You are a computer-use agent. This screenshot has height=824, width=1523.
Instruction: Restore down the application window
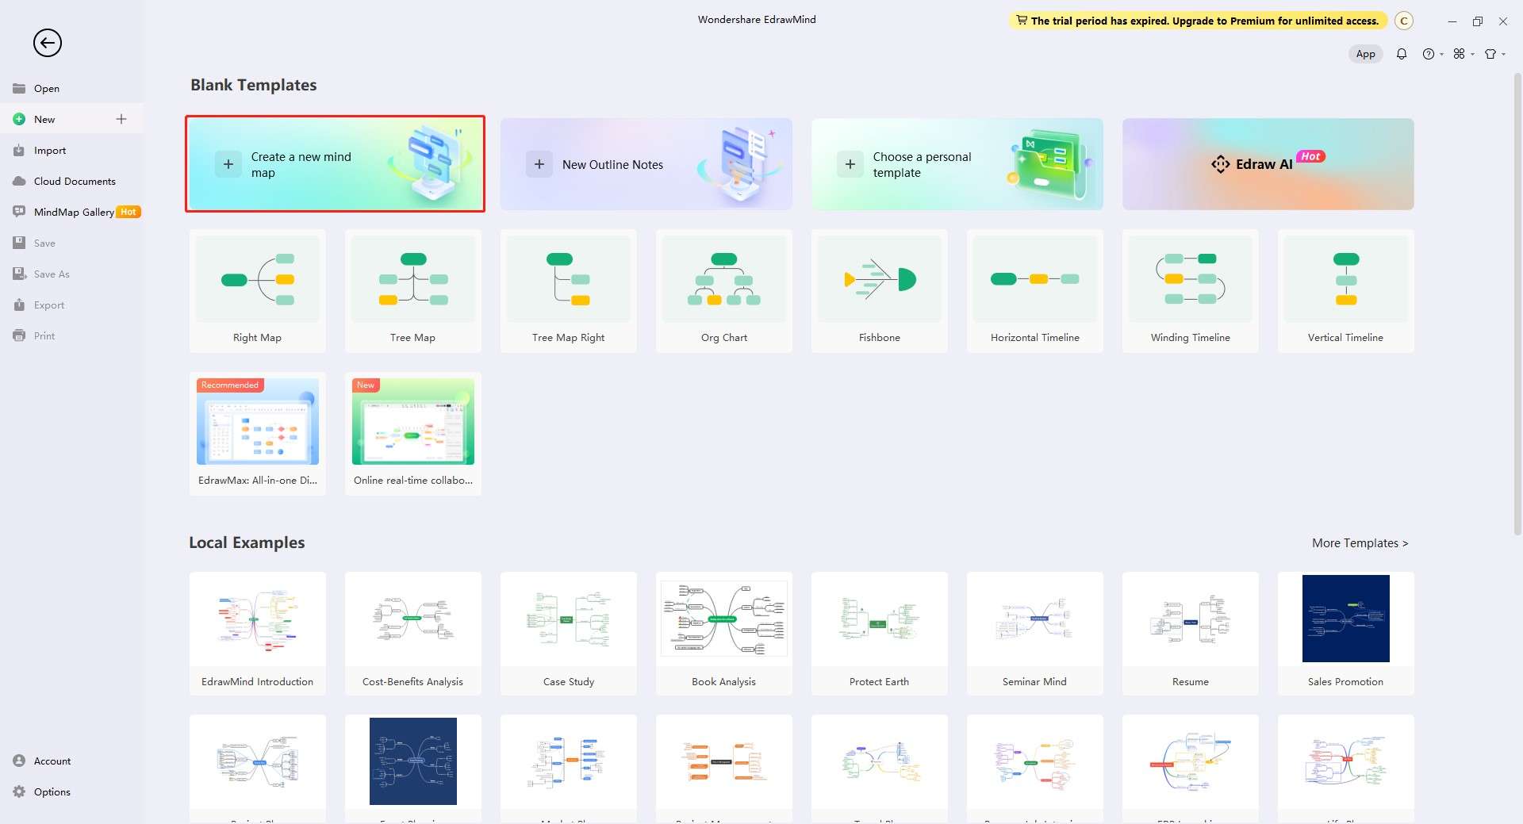(x=1477, y=21)
